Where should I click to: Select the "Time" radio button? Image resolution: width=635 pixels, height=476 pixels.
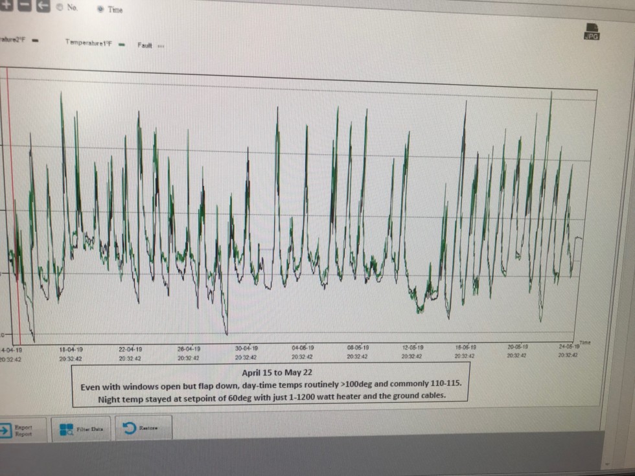(x=100, y=10)
